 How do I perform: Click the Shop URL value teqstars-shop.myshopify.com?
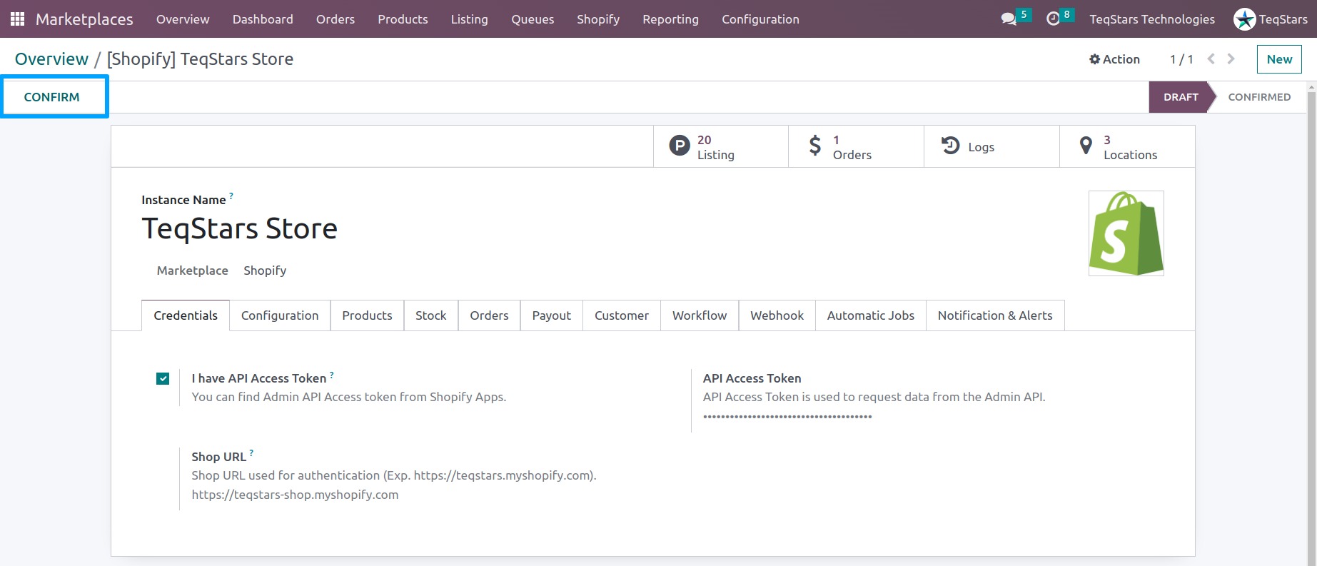[x=295, y=495]
